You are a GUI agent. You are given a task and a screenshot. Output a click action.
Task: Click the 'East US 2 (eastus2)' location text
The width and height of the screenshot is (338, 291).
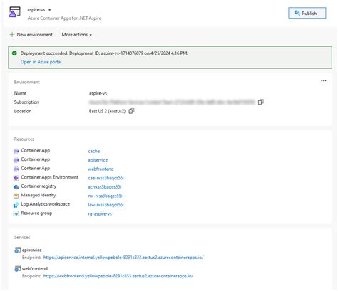coord(107,111)
